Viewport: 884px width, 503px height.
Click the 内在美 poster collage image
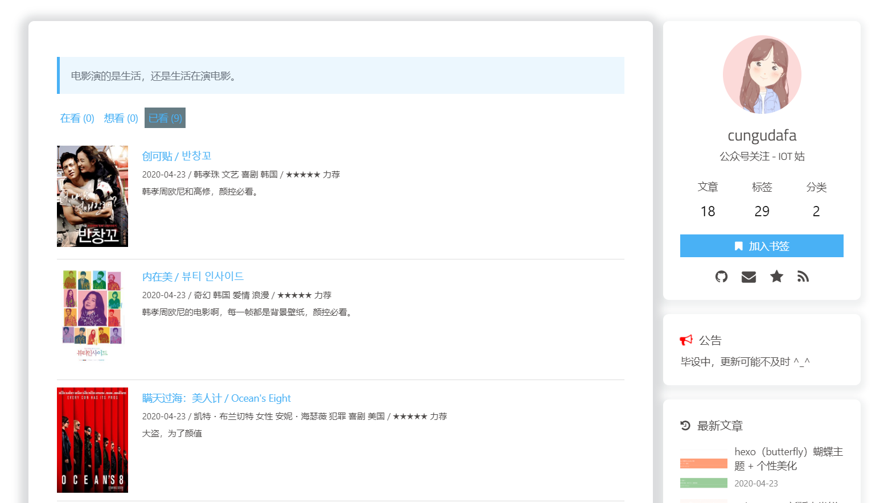92,315
